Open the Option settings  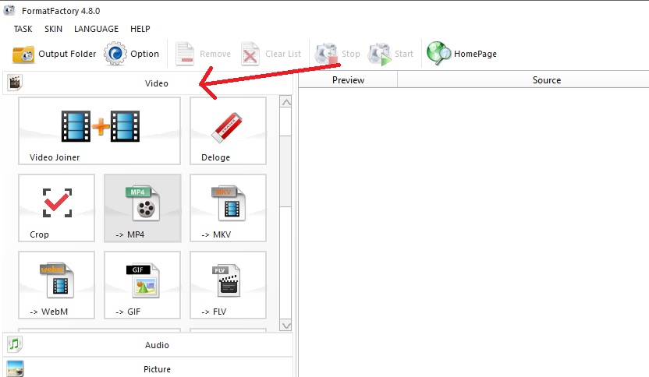pos(131,54)
